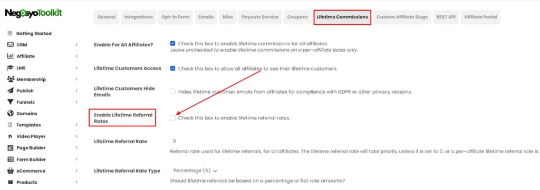This screenshot has height=190, width=540.
Task: Go to the Coupons tab
Action: [x=297, y=17]
